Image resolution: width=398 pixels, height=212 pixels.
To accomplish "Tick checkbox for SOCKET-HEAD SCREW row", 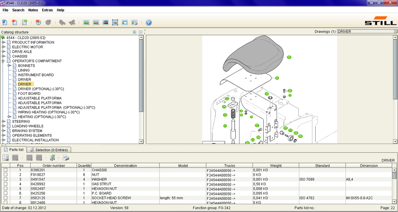I will pyautogui.click(x=5, y=198).
